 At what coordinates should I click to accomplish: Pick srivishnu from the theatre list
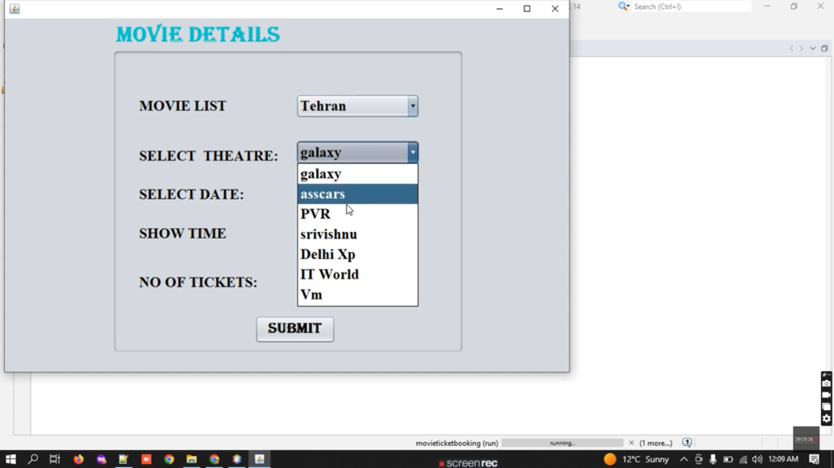click(358, 234)
